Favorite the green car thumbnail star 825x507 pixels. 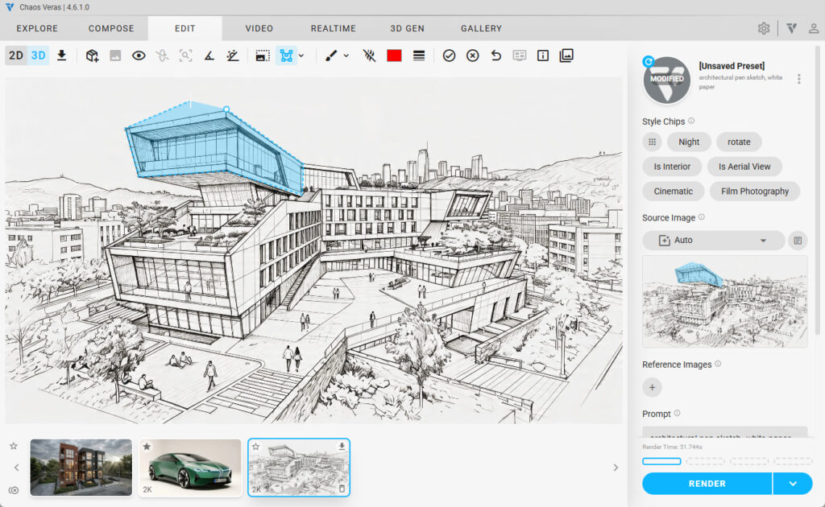coord(147,447)
